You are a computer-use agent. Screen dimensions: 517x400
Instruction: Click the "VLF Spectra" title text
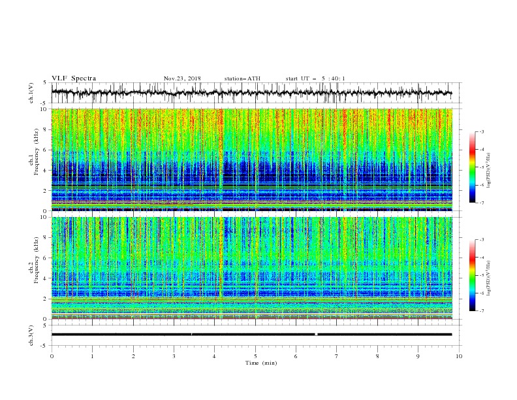[74, 78]
